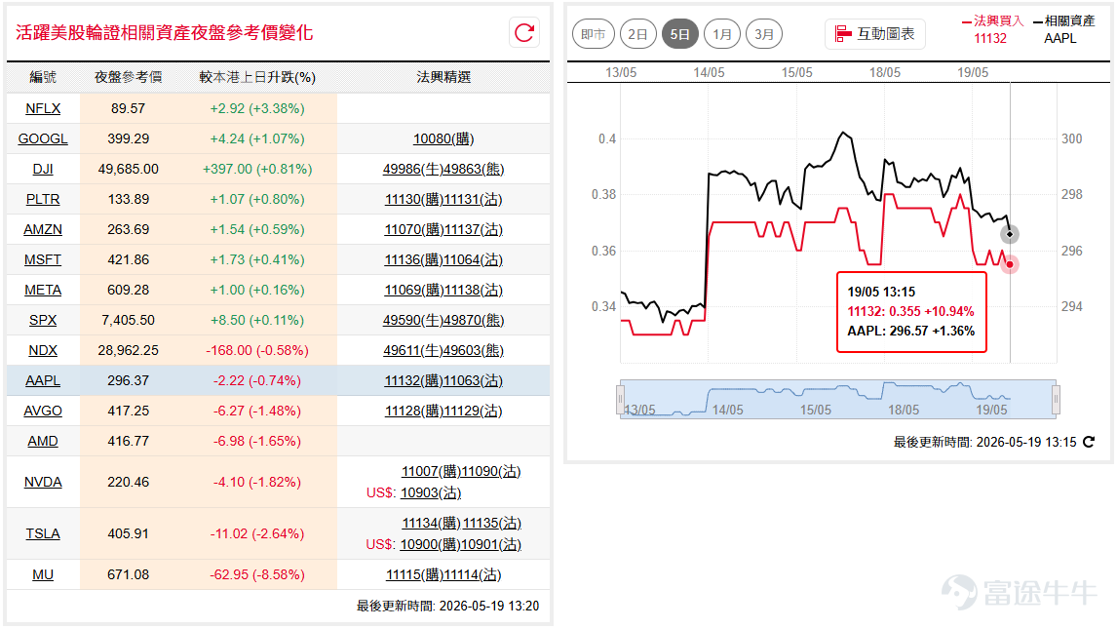Toggle 相關資產 AAPL legend series
Image resolution: width=1117 pixels, height=628 pixels.
click(x=1063, y=29)
